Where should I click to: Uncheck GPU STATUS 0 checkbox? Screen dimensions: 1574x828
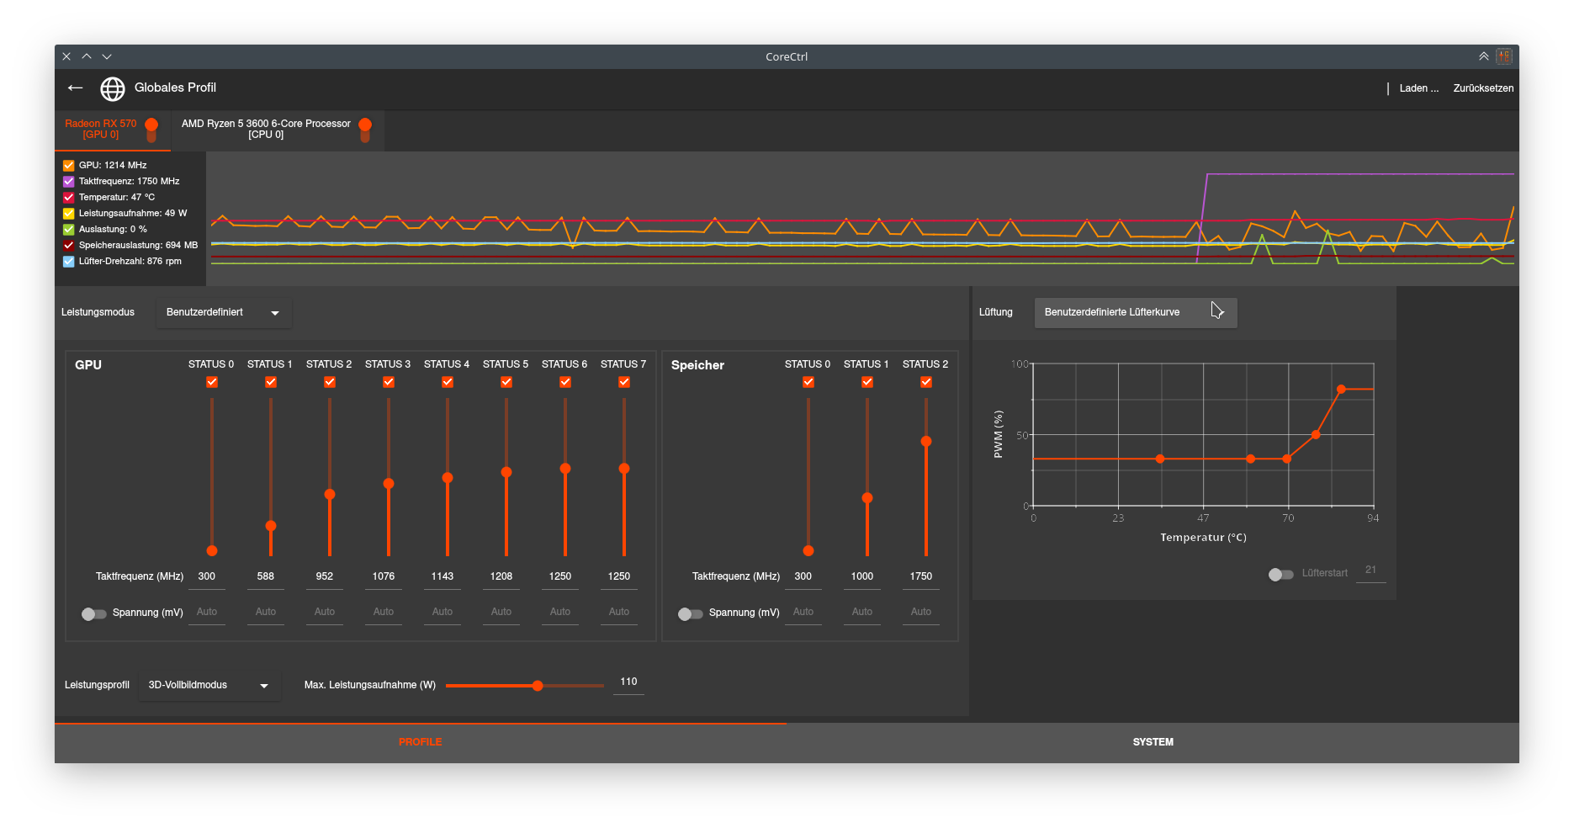click(x=212, y=382)
